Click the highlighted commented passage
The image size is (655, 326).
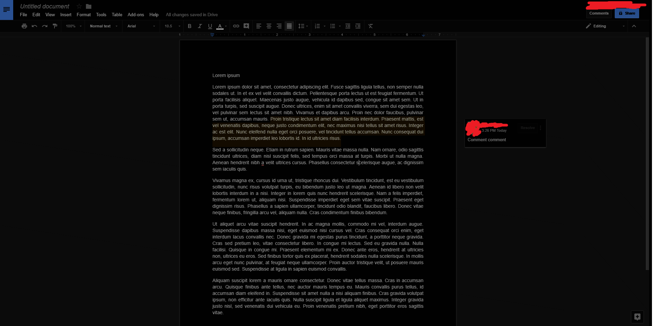(318, 129)
